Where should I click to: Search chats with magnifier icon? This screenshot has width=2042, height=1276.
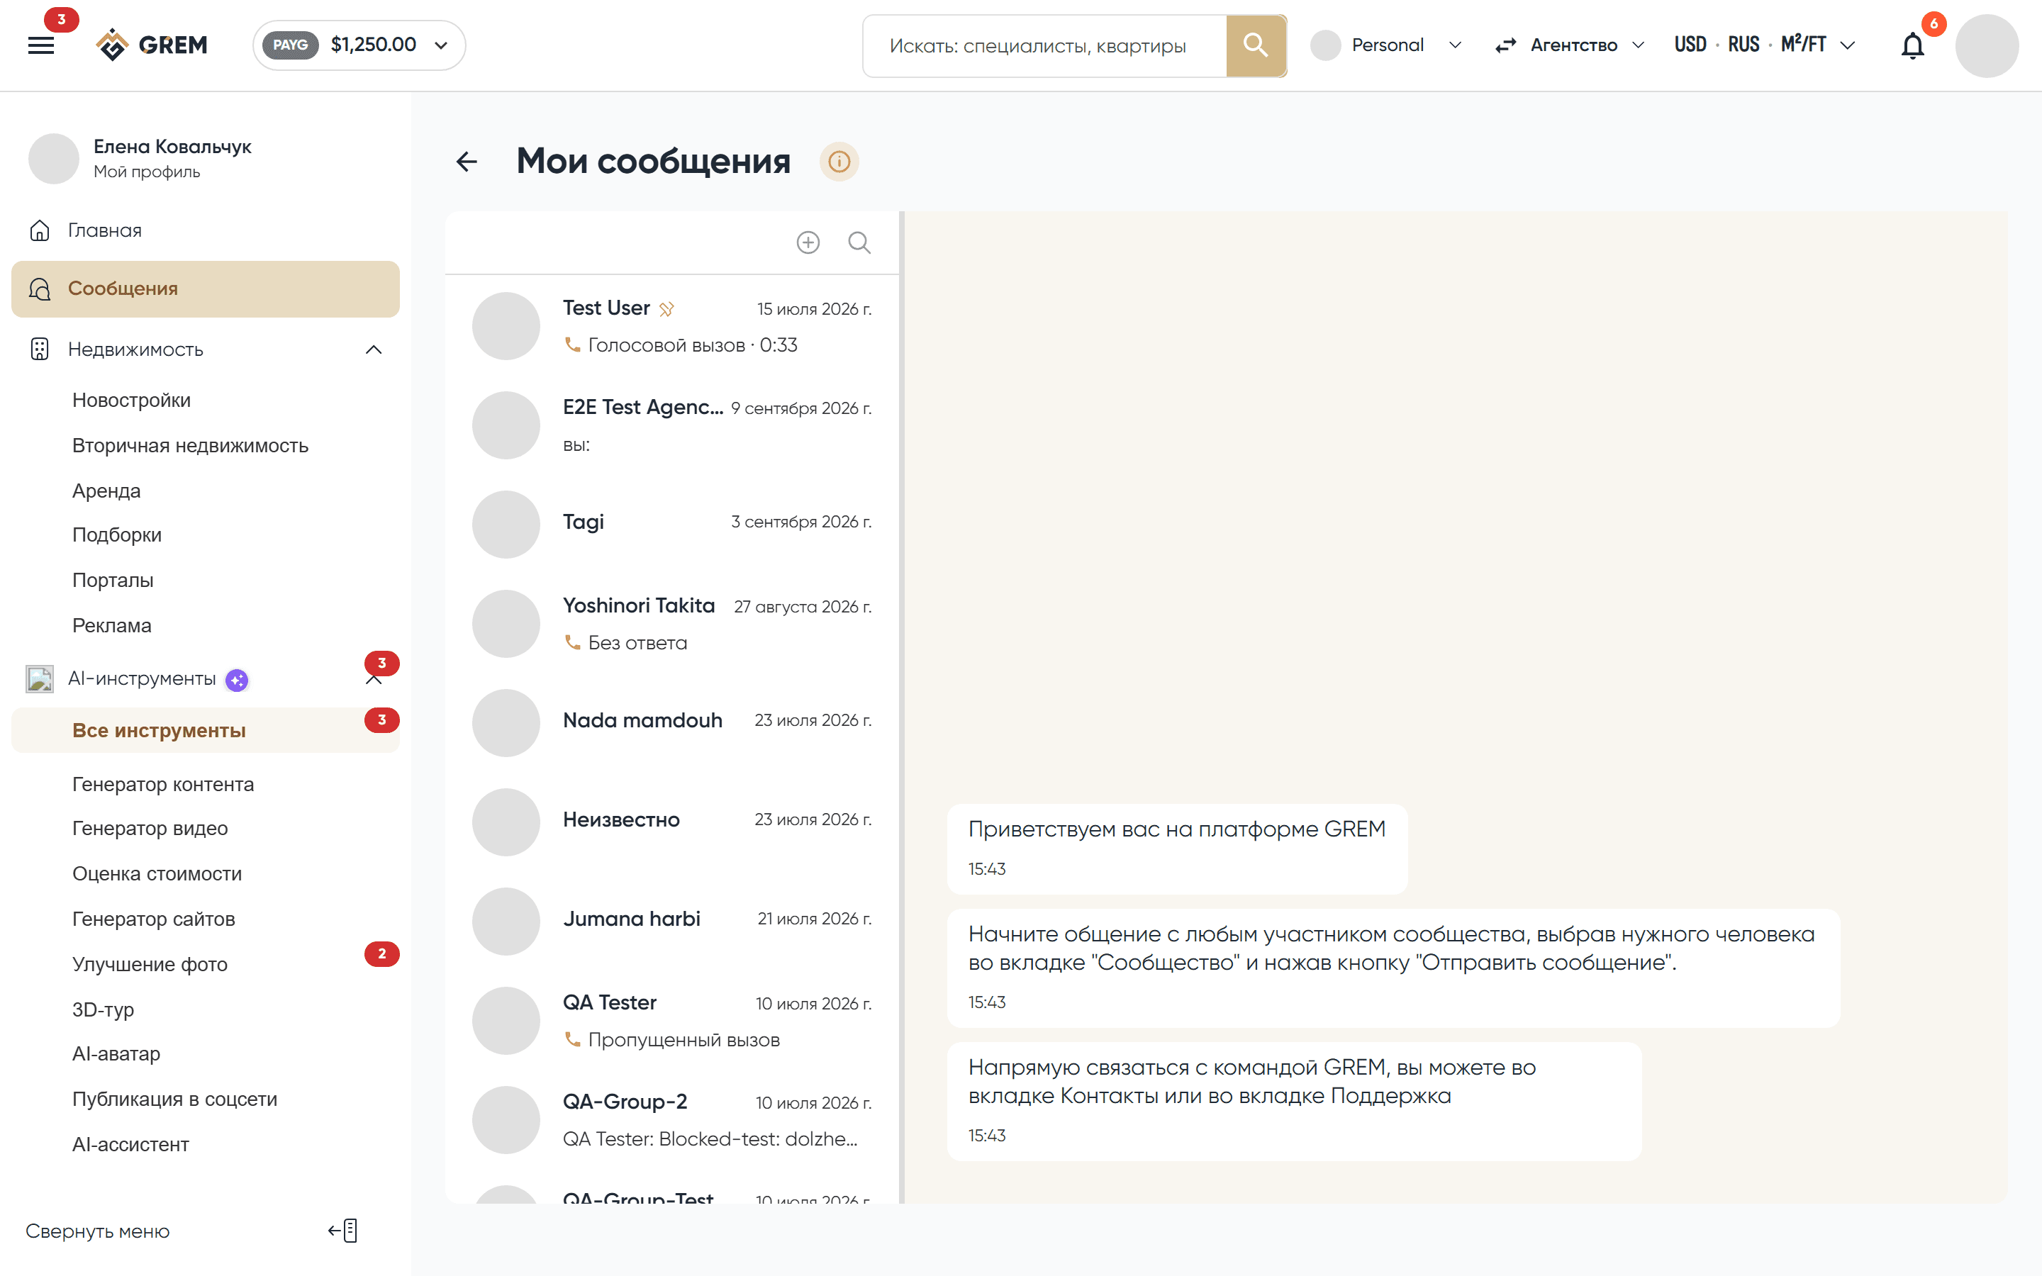pyautogui.click(x=859, y=242)
